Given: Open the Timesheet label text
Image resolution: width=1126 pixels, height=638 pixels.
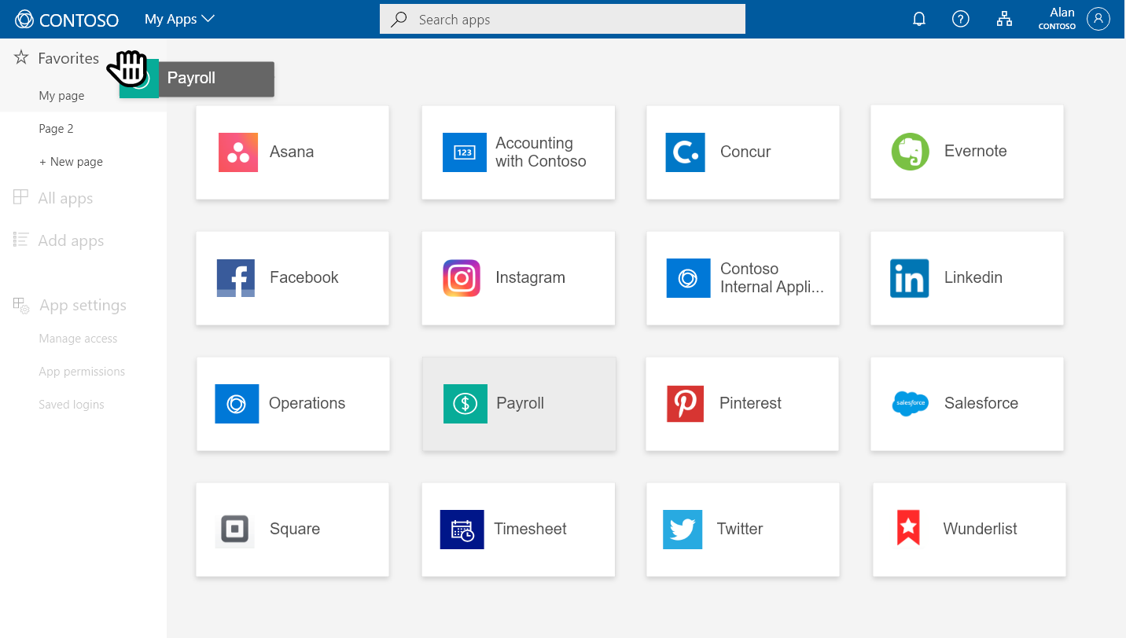Looking at the screenshot, I should pyautogui.click(x=530, y=530).
